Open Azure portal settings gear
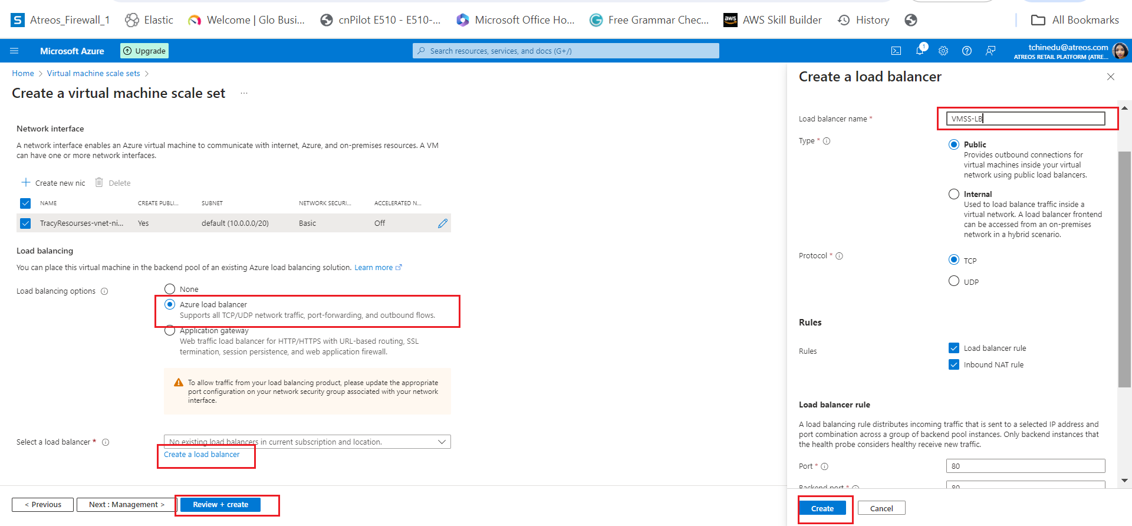 click(943, 51)
